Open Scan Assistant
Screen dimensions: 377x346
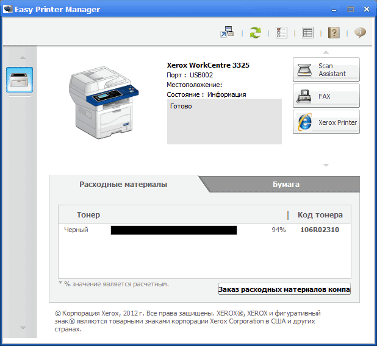pyautogui.click(x=326, y=69)
